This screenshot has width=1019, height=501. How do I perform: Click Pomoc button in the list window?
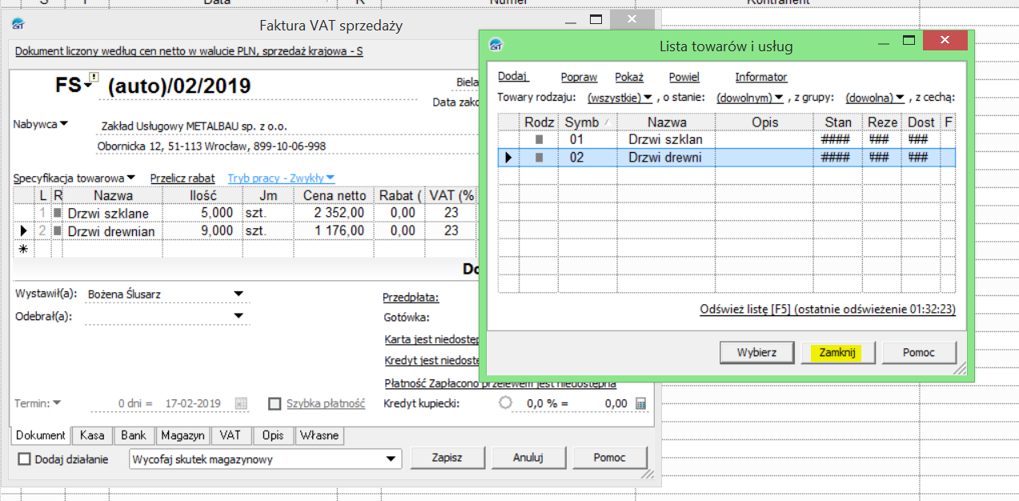tap(919, 352)
